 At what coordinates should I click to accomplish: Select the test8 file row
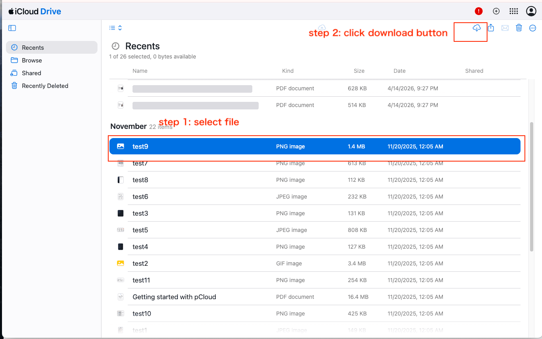(x=315, y=180)
